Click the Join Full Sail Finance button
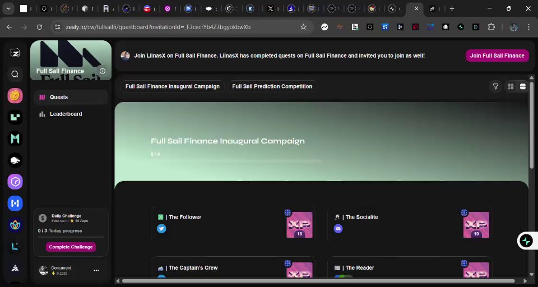The width and height of the screenshot is (538, 287). [x=497, y=55]
